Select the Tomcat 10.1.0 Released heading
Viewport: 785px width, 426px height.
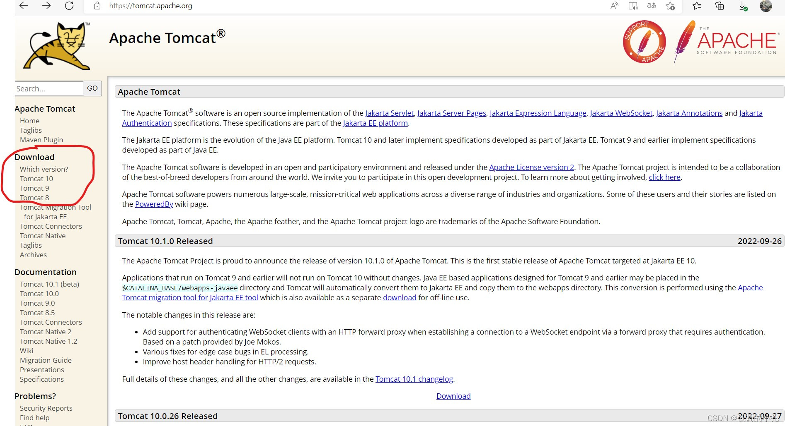[x=165, y=241]
